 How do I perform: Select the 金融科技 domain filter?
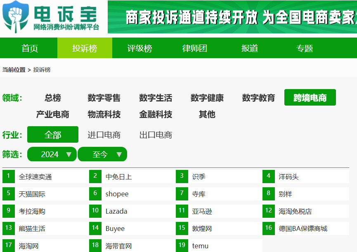pyautogui.click(x=156, y=114)
